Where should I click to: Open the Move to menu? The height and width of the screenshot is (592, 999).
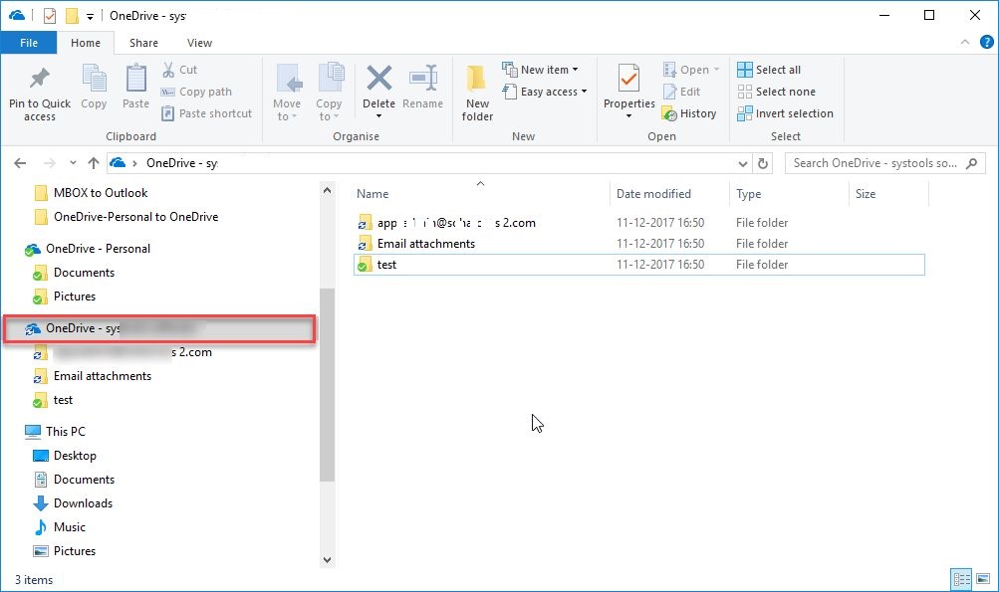287,93
